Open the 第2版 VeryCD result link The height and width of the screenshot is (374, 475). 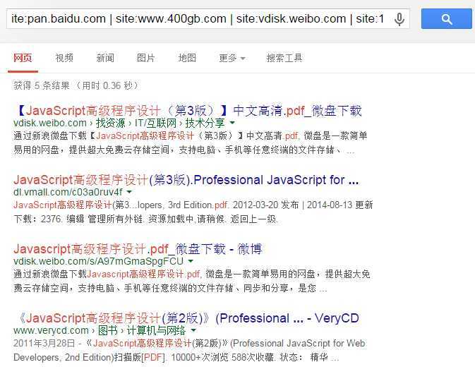point(186,318)
